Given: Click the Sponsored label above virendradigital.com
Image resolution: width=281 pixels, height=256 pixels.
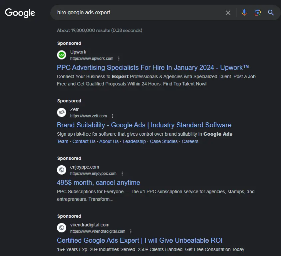Looking at the screenshot, I should pos(69,216).
